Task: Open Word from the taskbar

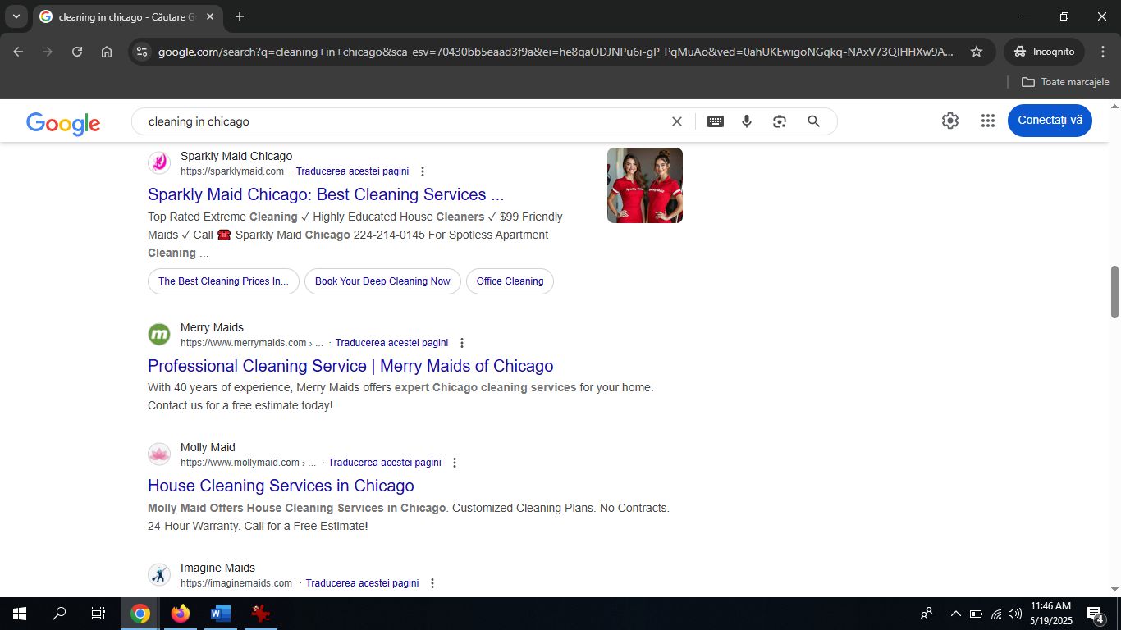Action: click(219, 613)
